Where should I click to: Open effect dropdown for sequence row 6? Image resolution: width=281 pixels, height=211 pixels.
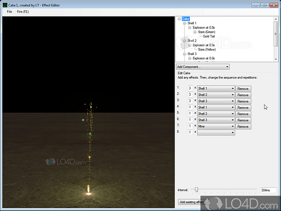point(216,120)
